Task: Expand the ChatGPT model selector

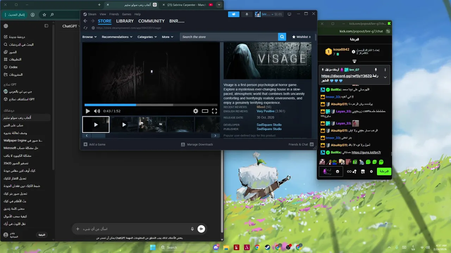Action: pyautogui.click(x=72, y=26)
